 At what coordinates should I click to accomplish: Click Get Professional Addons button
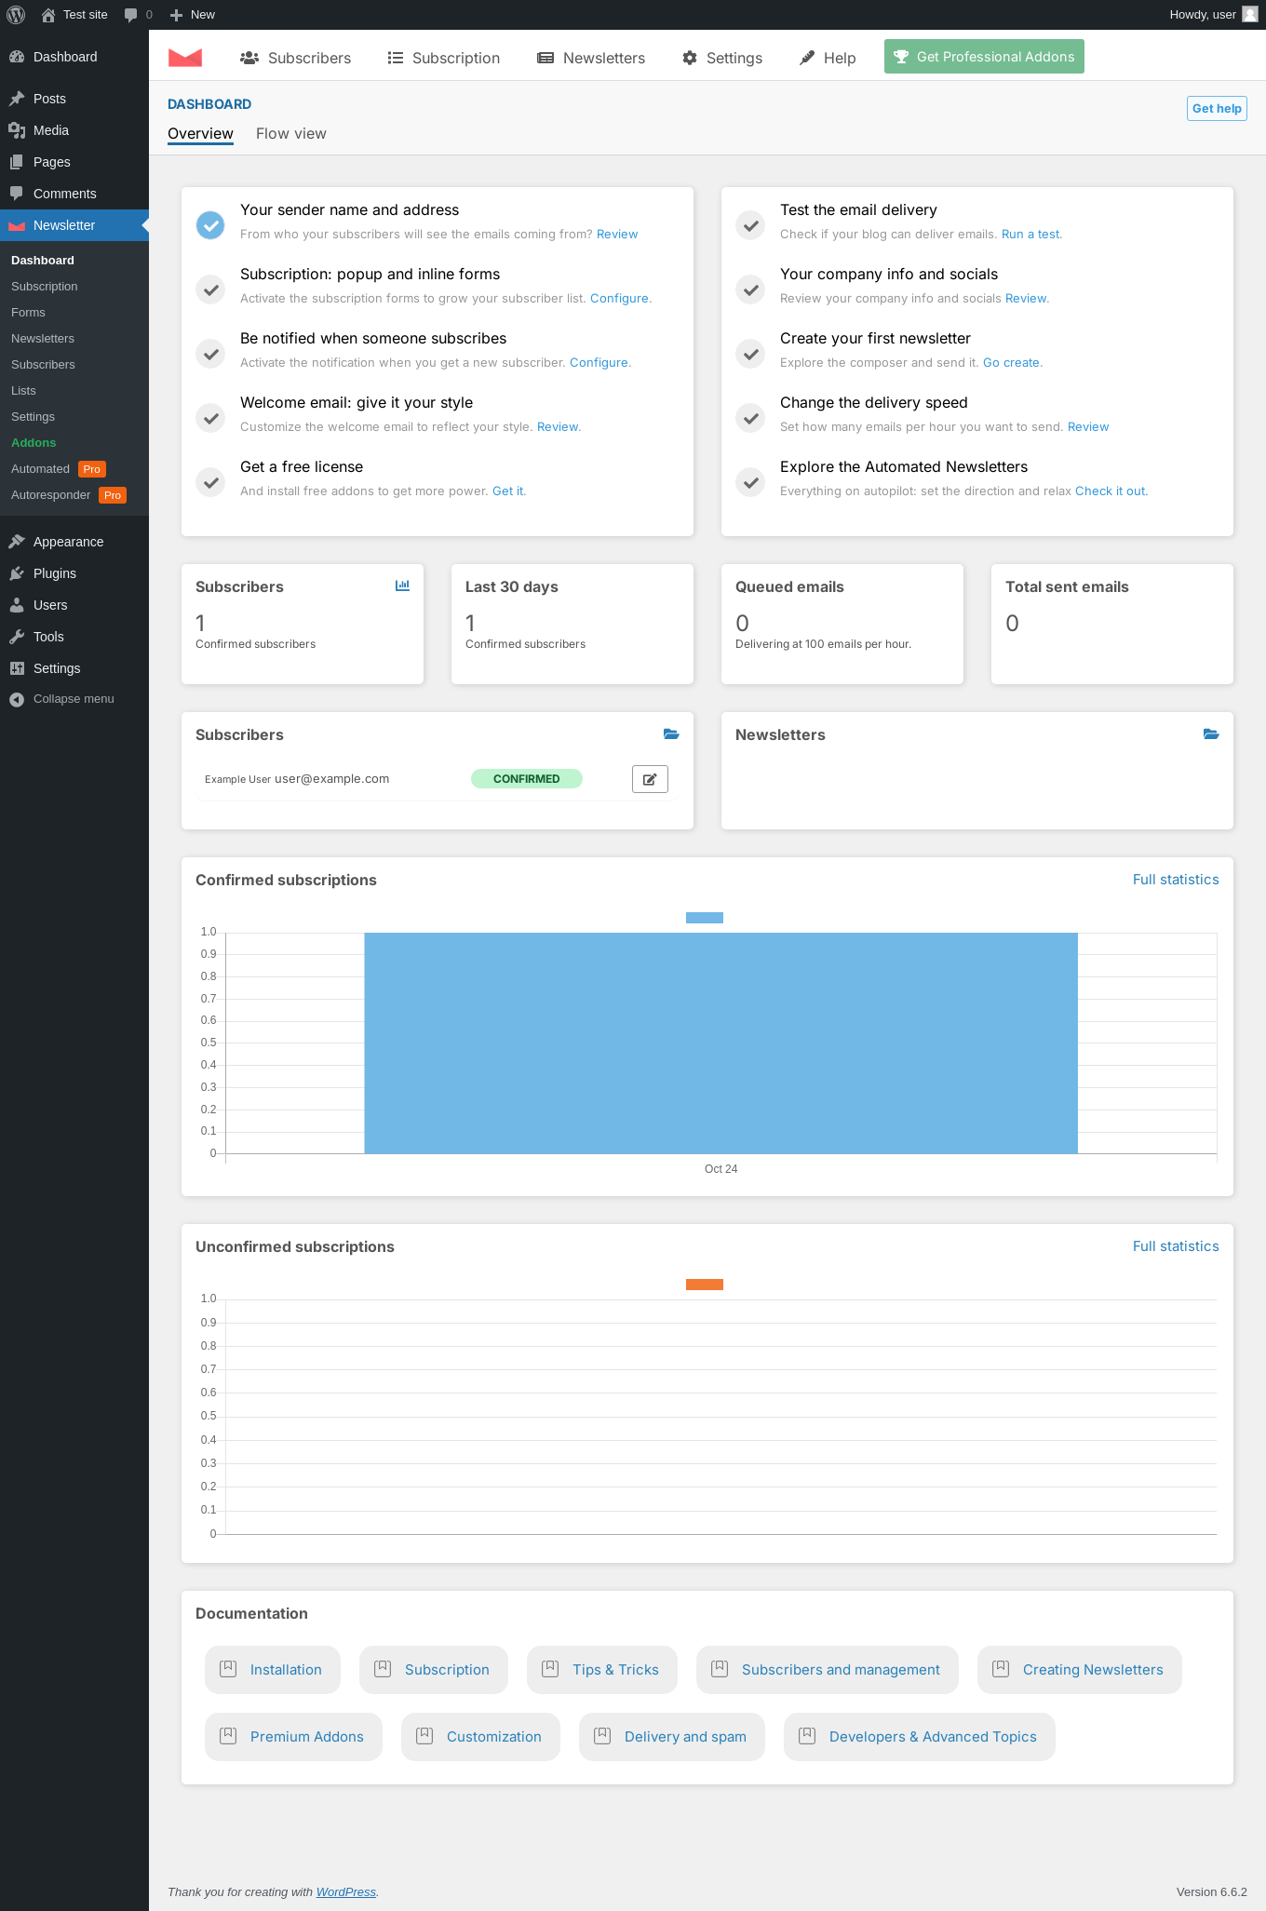tap(984, 57)
